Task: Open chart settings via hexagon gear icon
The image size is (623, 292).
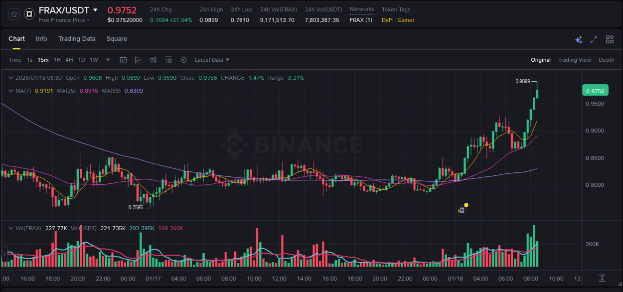Action: [183, 60]
